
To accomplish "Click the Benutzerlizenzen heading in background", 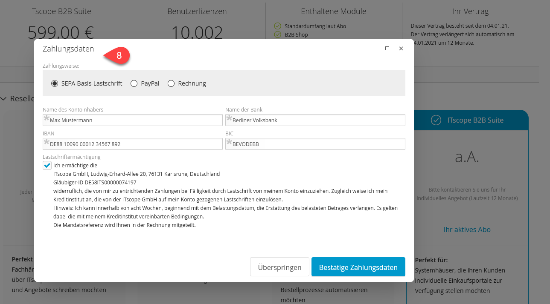I will tap(197, 11).
